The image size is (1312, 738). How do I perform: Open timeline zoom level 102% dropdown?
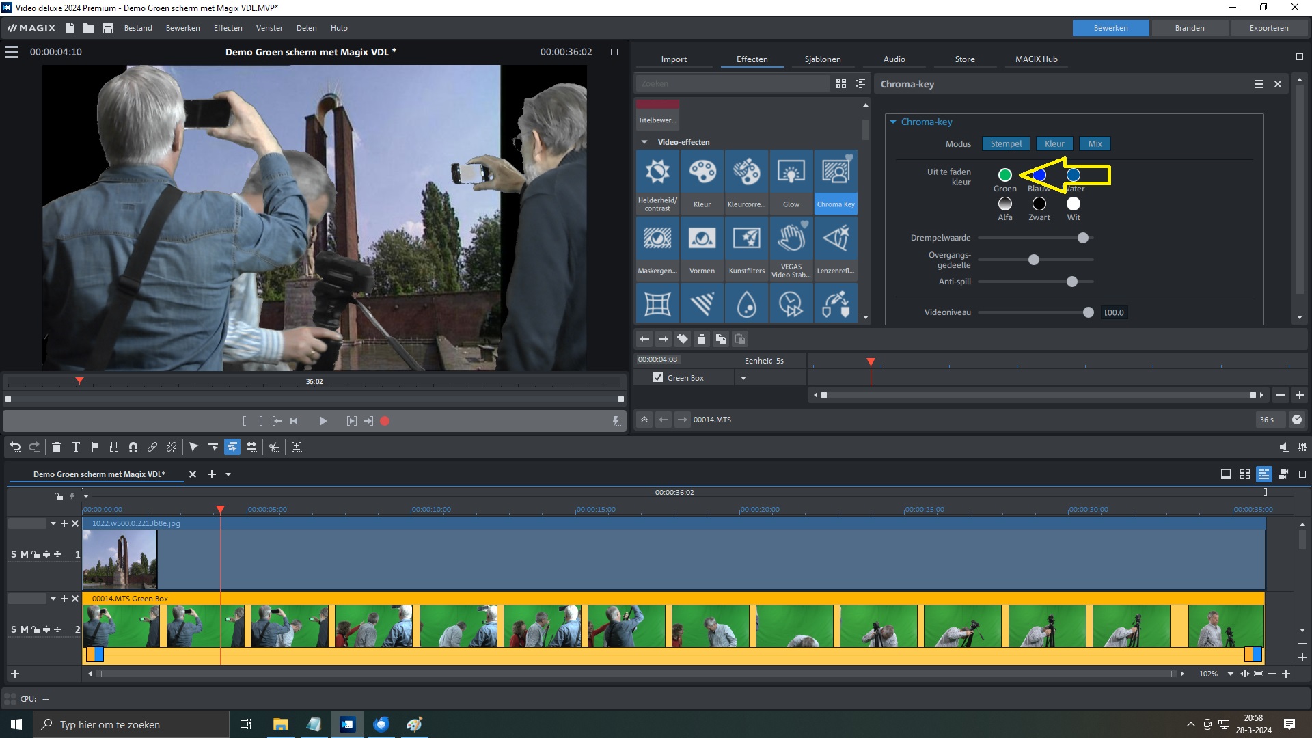[x=1231, y=674]
